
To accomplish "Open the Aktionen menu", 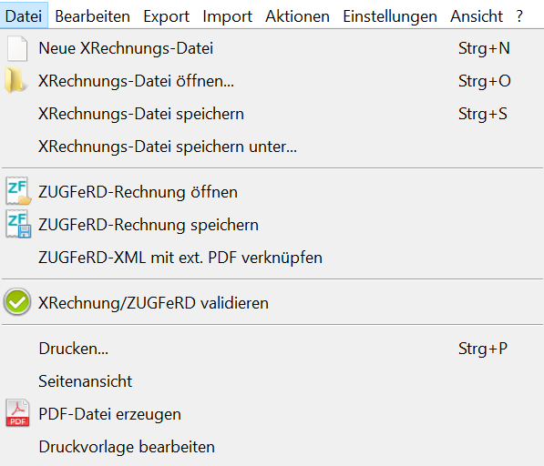I will [297, 16].
